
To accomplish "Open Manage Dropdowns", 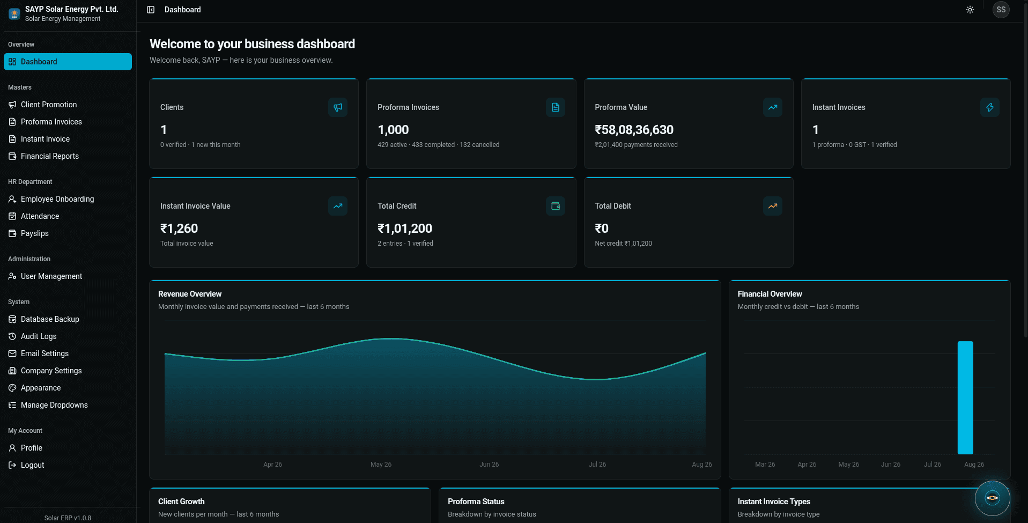I will [x=68, y=405].
